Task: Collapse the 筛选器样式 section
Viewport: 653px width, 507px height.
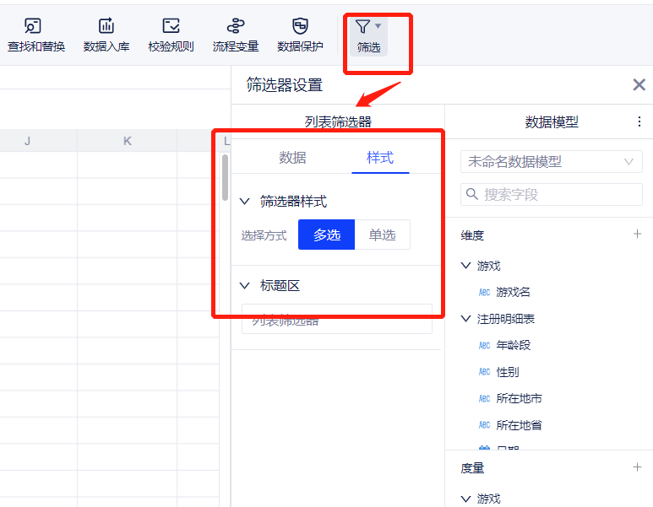Action: (x=245, y=202)
